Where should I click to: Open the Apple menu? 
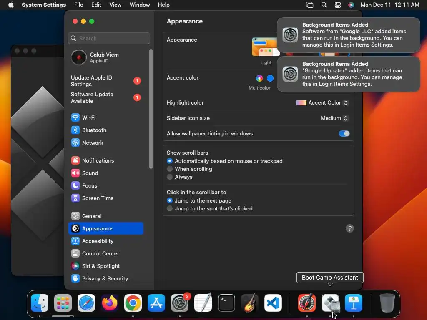point(11,5)
